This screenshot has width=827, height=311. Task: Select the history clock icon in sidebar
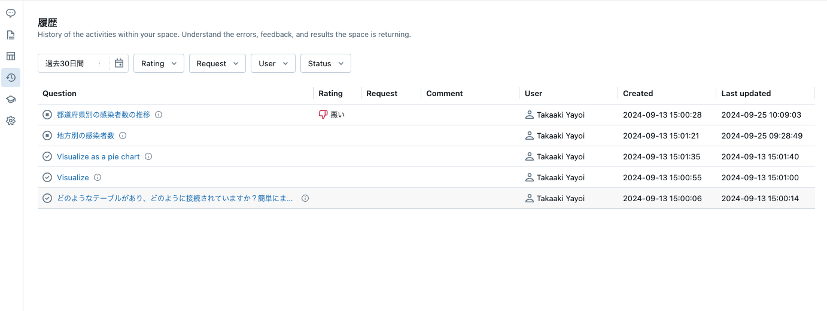[11, 78]
